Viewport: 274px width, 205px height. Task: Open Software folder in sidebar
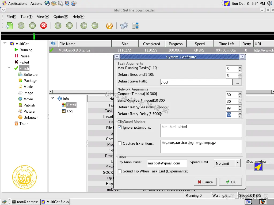[31, 75]
